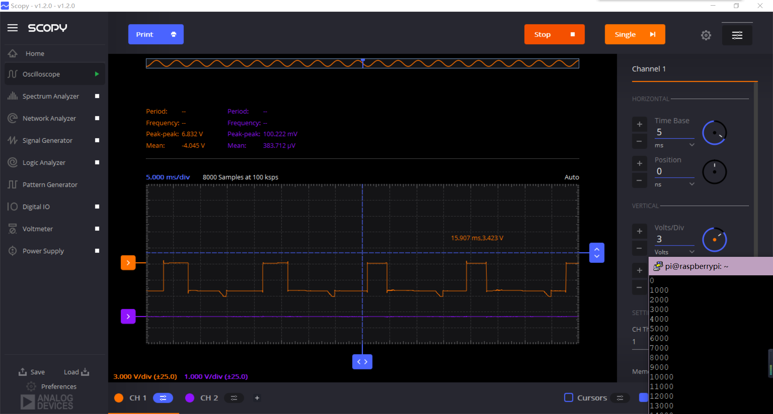Open the Position ns unit dropdown
This screenshot has width=773, height=414.
674,184
